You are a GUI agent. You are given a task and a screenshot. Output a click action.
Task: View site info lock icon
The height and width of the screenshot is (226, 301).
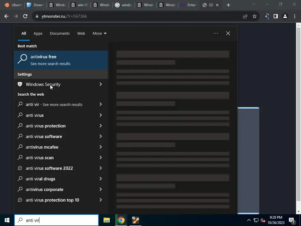(x=37, y=16)
